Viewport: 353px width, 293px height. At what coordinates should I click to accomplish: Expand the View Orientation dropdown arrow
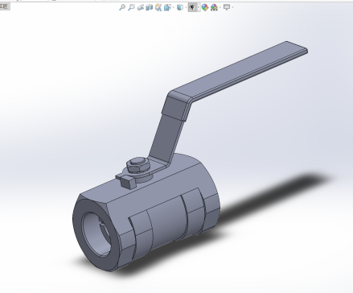[x=173, y=7]
